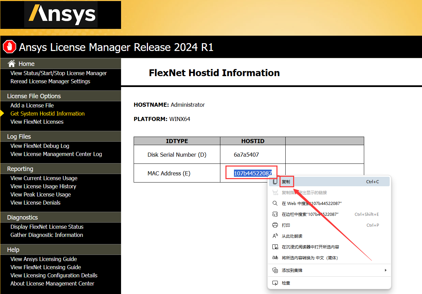Screen dimensions: 422x294
Task: Click the inspect icon beside 检查
Action: click(x=275, y=282)
